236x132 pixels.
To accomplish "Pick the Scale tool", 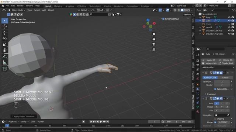I will (x=5, y=44).
